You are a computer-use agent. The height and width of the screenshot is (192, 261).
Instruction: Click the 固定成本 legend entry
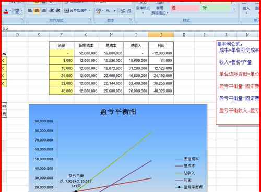click(x=187, y=159)
